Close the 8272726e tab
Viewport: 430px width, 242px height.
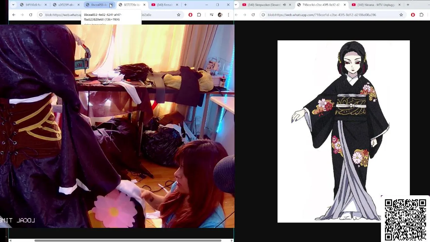point(144,5)
